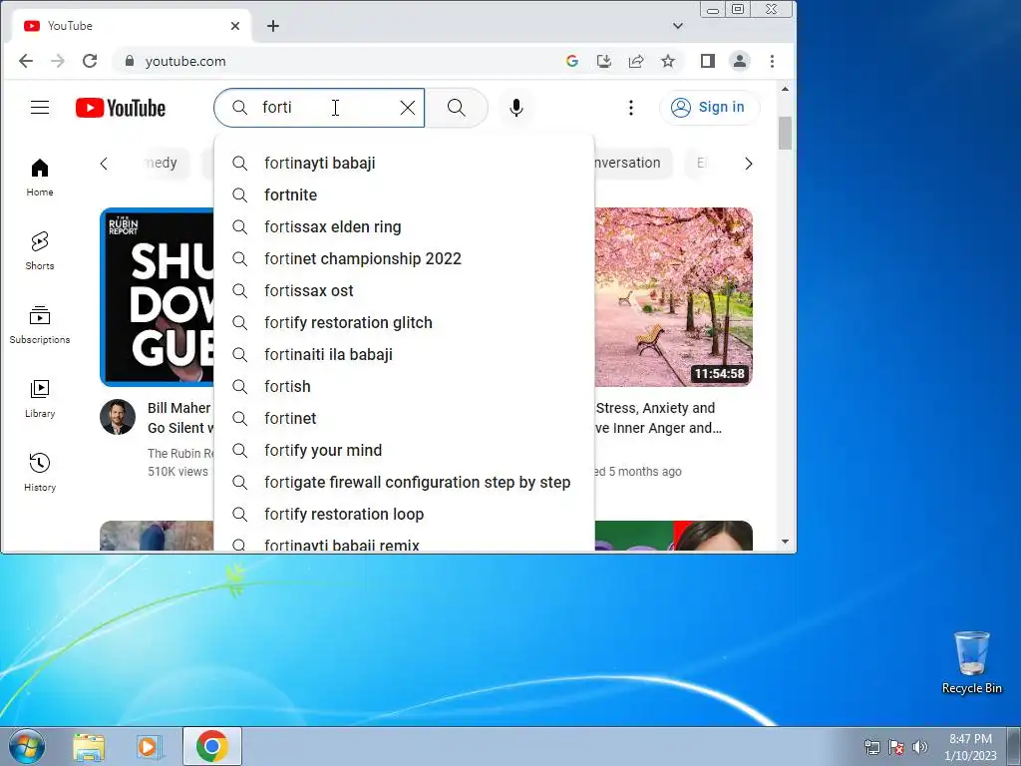Image resolution: width=1021 pixels, height=766 pixels.
Task: Click The Rubin Report channel avatar
Action: pyautogui.click(x=118, y=417)
